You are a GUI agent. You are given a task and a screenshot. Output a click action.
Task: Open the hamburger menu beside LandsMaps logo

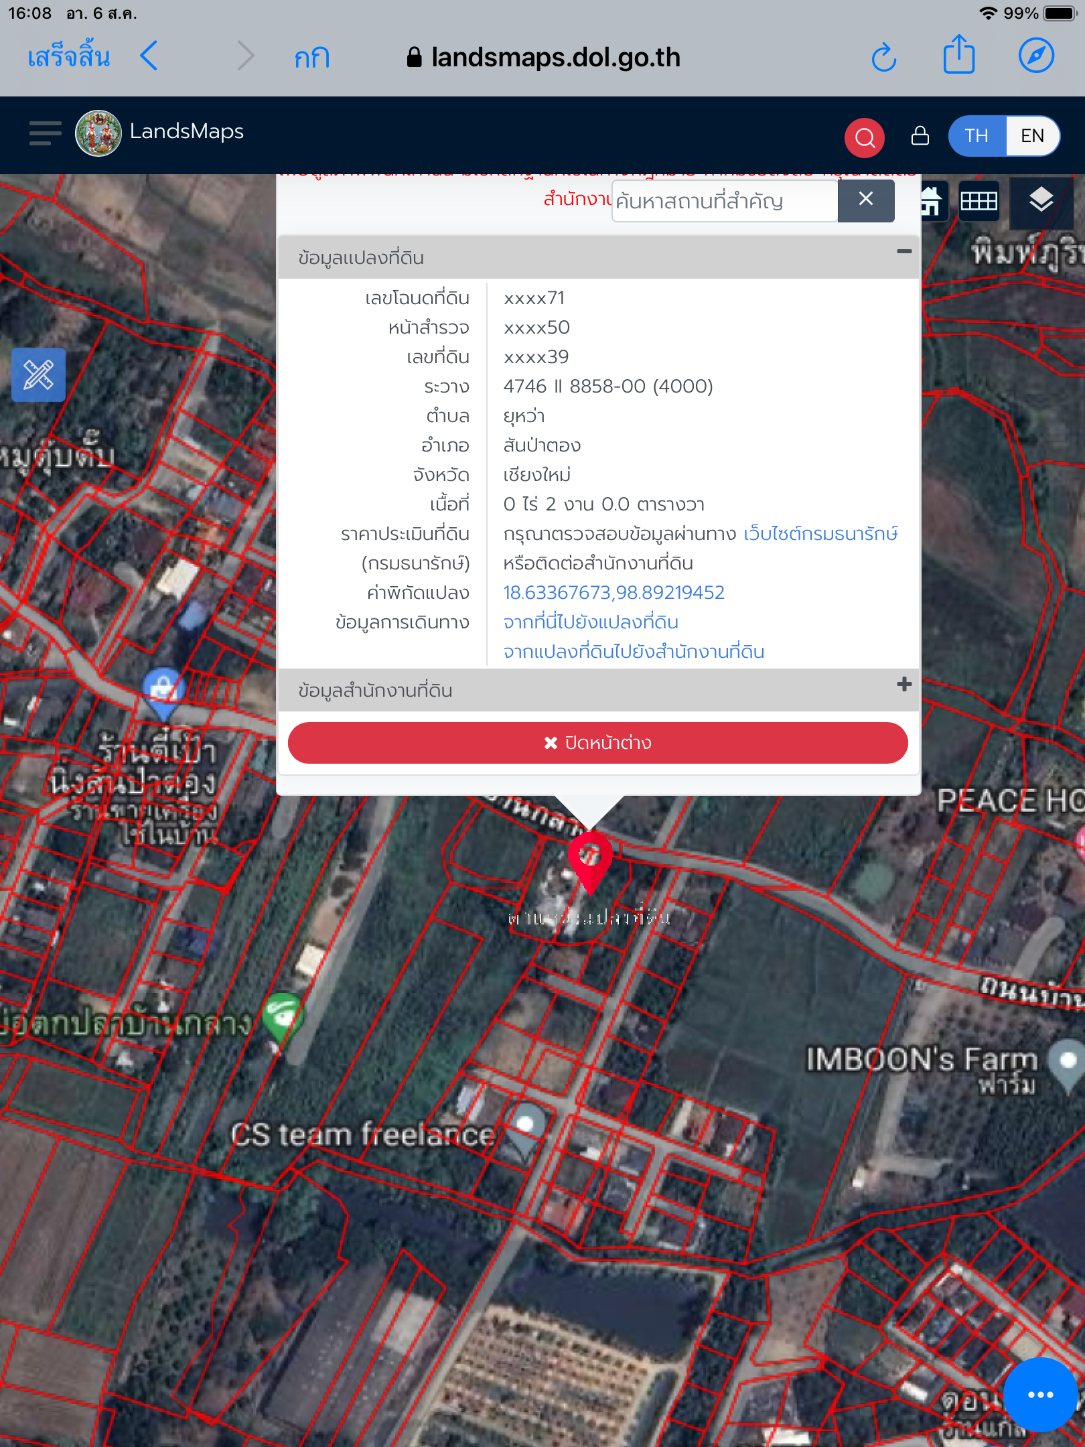pyautogui.click(x=45, y=133)
